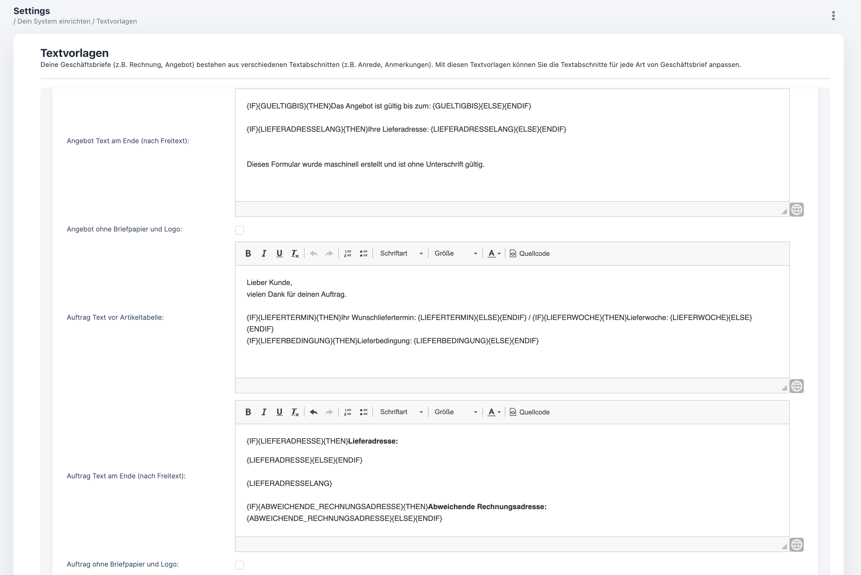Go to Dein System einrichten breadcrumb
861x575 pixels.
click(54, 21)
